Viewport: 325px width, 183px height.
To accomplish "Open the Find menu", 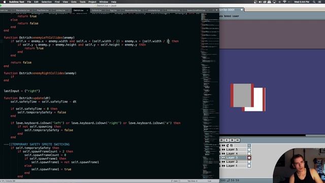I will pyautogui.click(x=57, y=2).
